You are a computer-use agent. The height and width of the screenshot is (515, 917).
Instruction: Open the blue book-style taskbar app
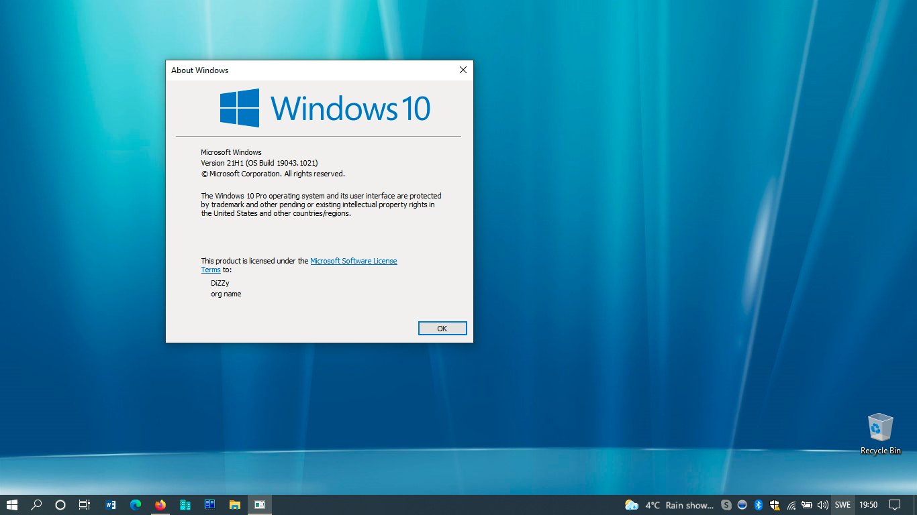(209, 505)
